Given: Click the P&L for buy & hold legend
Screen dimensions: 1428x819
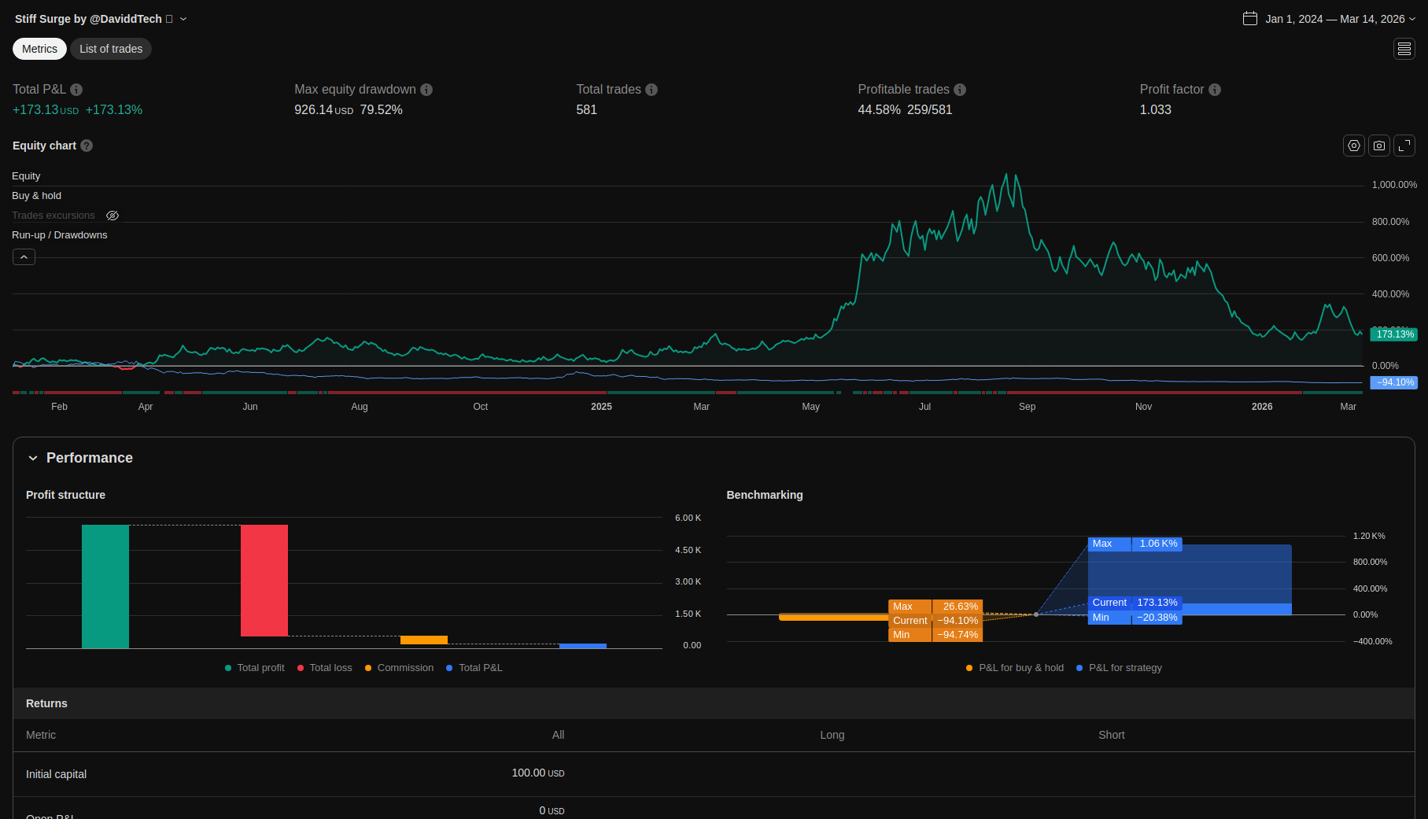Looking at the screenshot, I should point(1015,668).
